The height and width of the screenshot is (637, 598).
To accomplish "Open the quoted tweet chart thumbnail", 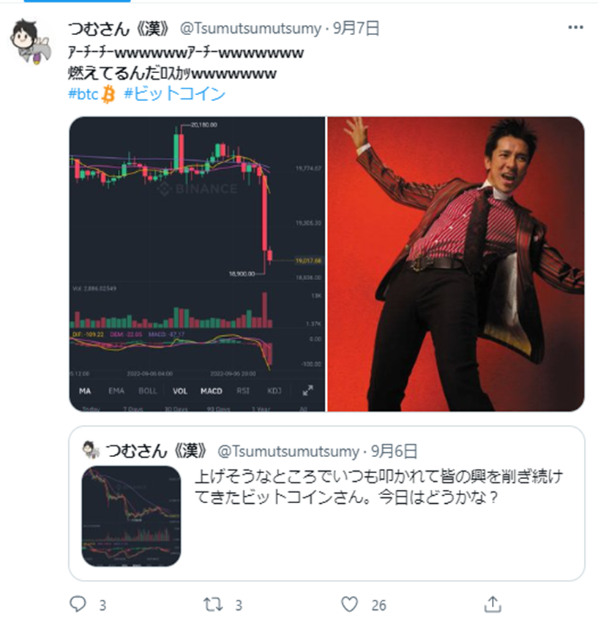I will [x=131, y=516].
